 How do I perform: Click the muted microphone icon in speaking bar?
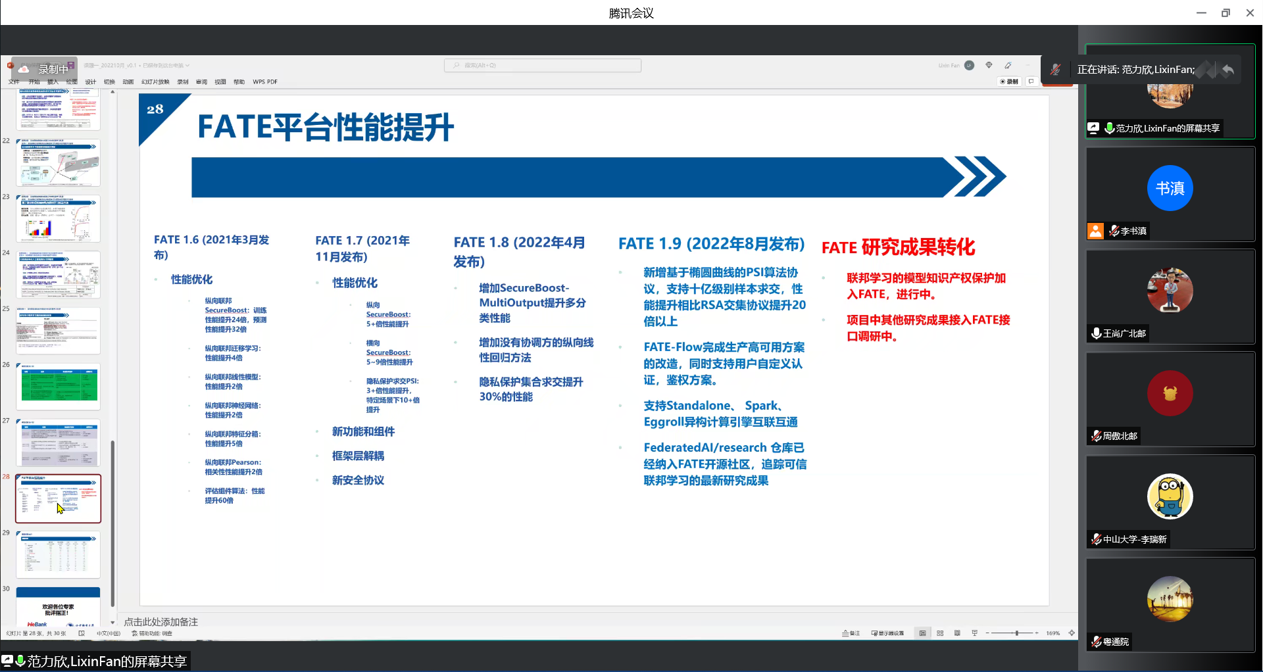1056,70
